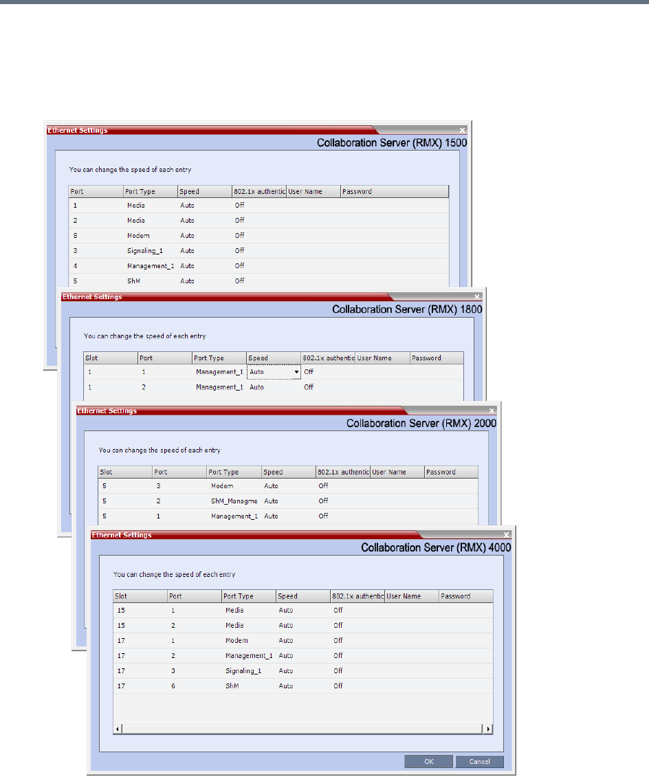Click 802.1x authentic header in RMX 1500 table

pos(259,192)
